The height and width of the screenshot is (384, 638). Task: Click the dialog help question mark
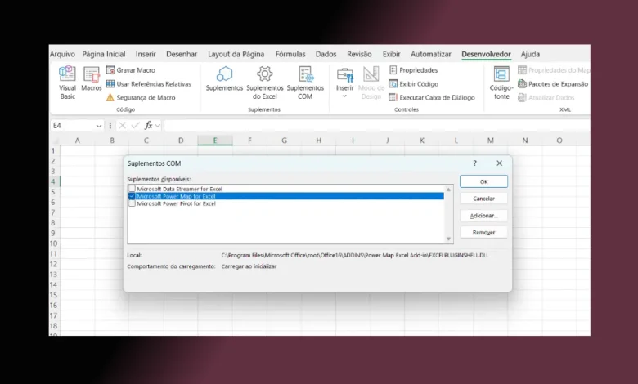click(475, 163)
